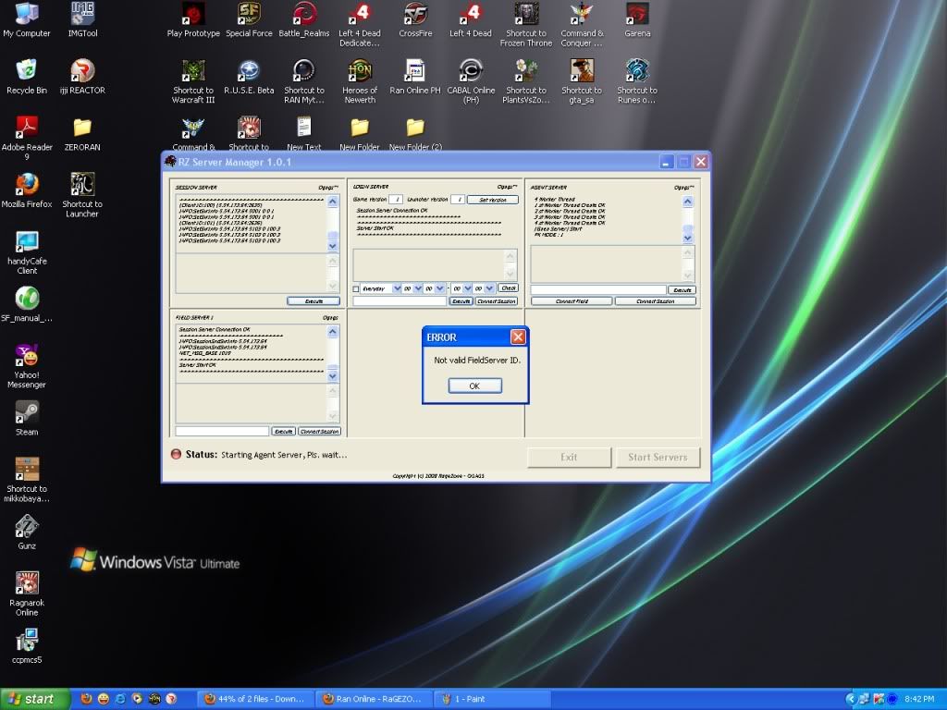
Task: Open the Steam desktop icon
Action: tap(27, 413)
